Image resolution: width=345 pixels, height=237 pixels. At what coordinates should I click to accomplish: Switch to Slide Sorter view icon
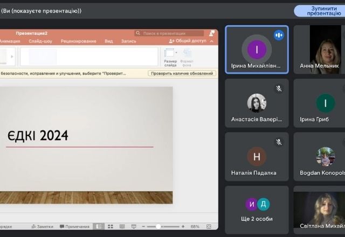tap(110, 227)
